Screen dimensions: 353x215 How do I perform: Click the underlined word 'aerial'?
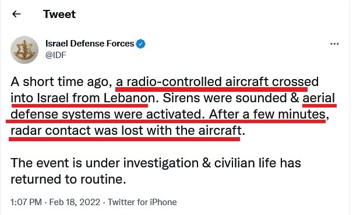pyautogui.click(x=319, y=98)
